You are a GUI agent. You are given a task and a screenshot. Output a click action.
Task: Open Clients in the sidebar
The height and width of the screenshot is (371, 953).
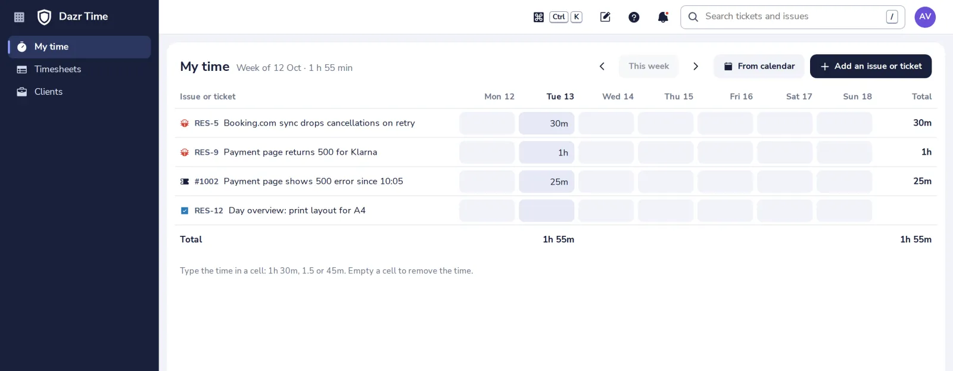[x=79, y=92]
